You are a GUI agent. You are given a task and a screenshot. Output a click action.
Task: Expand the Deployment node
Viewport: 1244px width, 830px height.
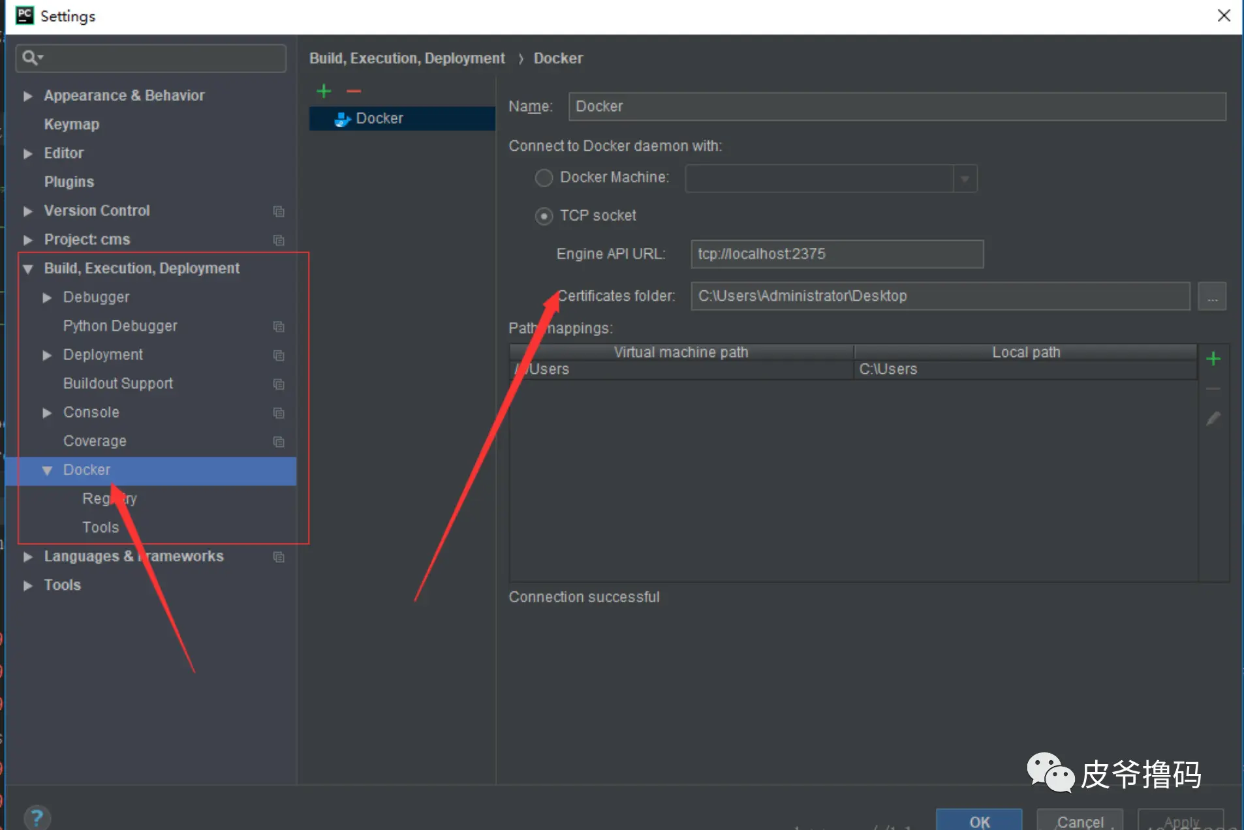47,355
